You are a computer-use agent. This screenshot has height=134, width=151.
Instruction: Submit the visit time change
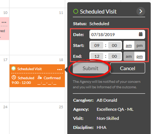[x=90, y=68]
